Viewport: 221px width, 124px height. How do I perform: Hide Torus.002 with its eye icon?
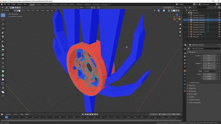point(219,37)
